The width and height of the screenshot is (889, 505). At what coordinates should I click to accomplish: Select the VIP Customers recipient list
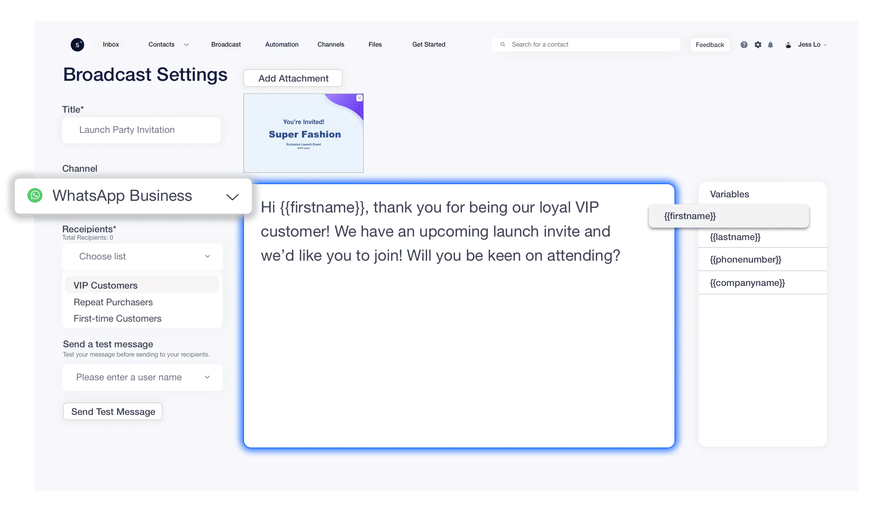pyautogui.click(x=105, y=285)
